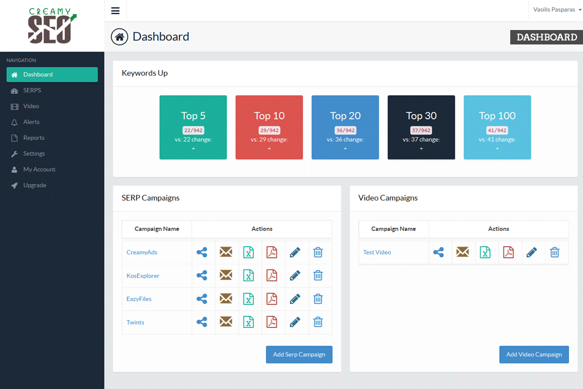Click the Video Campaigns panel heading
The image size is (583, 389).
pos(388,198)
